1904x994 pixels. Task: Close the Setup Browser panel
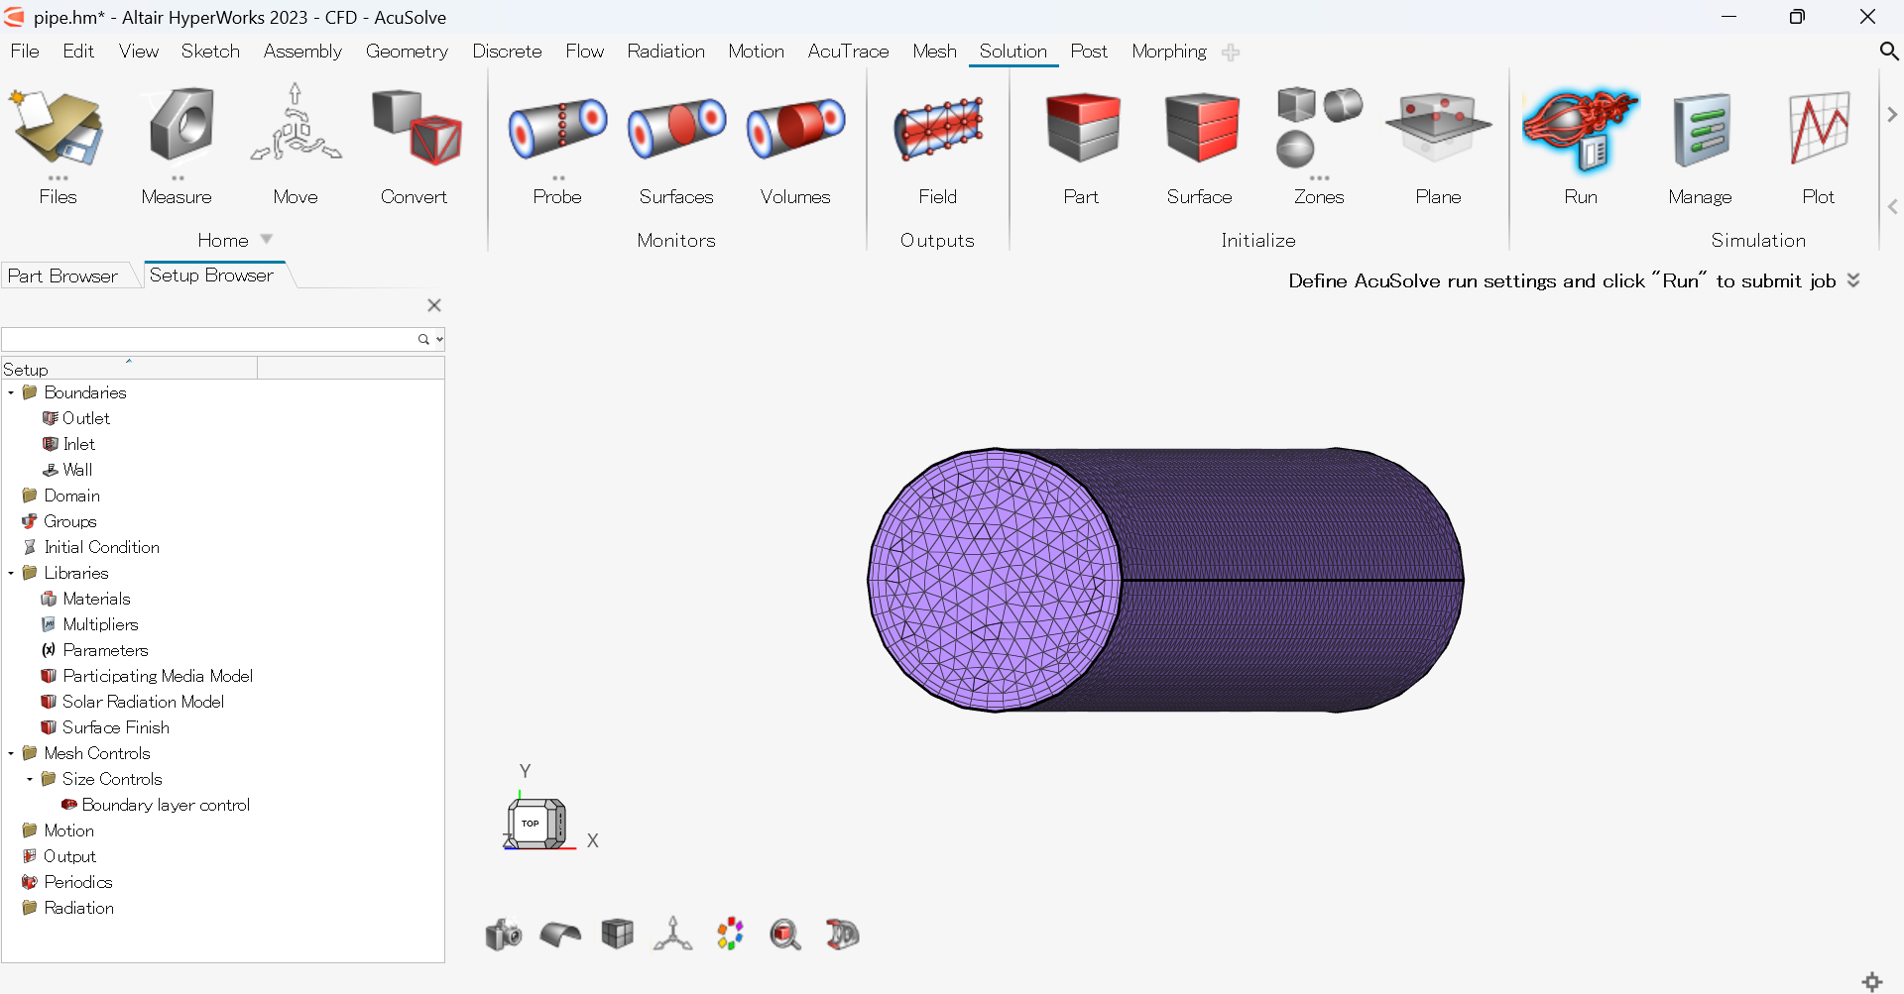click(x=434, y=305)
